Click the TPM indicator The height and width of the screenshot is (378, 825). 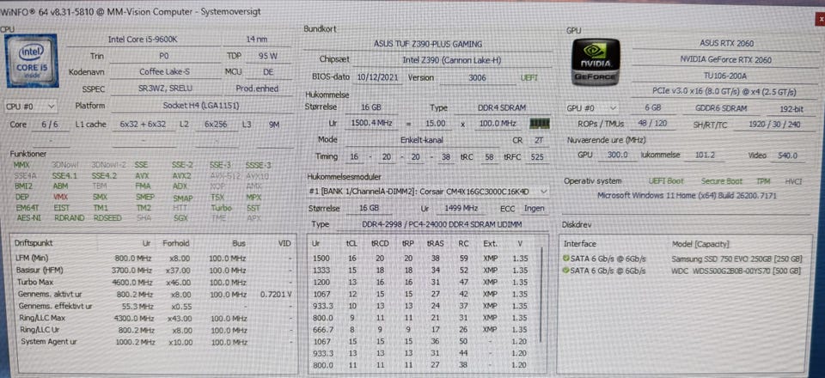pyautogui.click(x=763, y=181)
